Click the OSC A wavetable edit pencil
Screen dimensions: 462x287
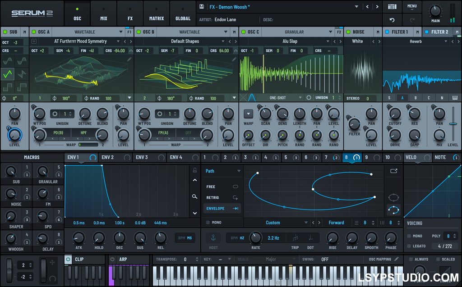coord(129,59)
